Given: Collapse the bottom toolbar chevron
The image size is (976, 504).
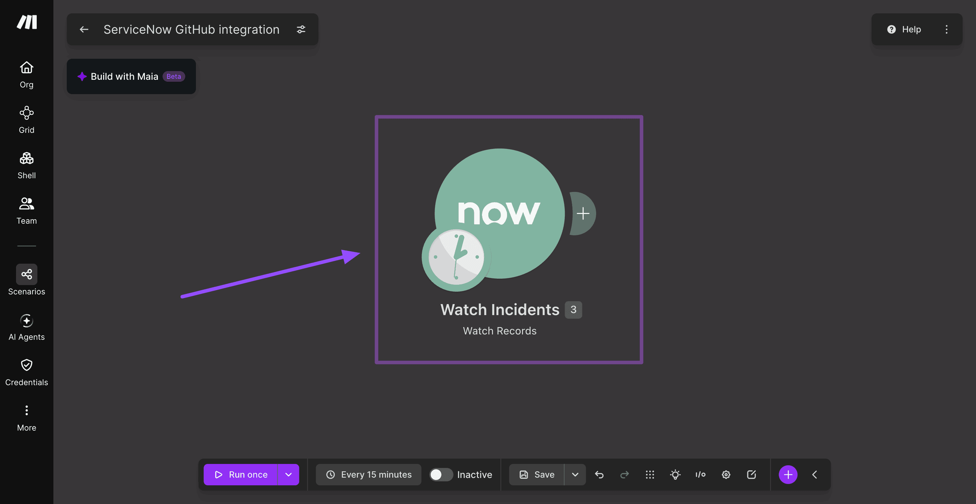Looking at the screenshot, I should (x=814, y=474).
